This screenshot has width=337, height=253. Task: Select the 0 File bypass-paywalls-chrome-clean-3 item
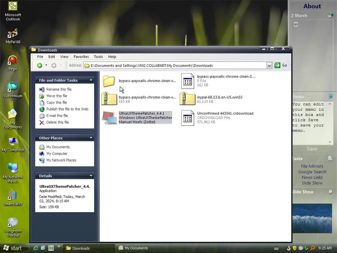tap(187, 81)
